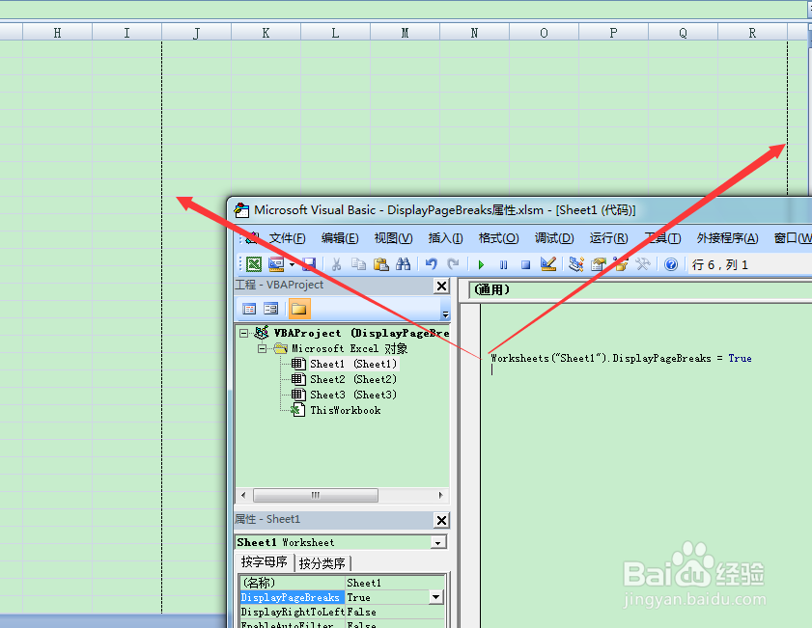This screenshot has height=628, width=812.
Task: Collapse the Microsoft Excel 对象 folder
Action: click(262, 348)
